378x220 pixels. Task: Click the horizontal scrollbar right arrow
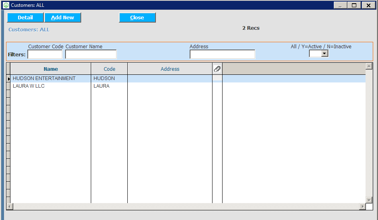tap(362, 206)
